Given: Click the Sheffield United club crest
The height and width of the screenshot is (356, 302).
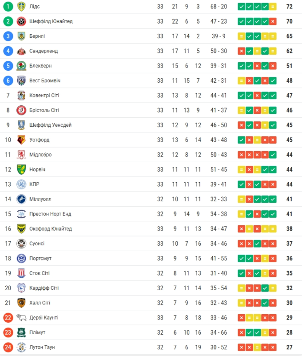Looking at the screenshot, I should click(x=21, y=21).
